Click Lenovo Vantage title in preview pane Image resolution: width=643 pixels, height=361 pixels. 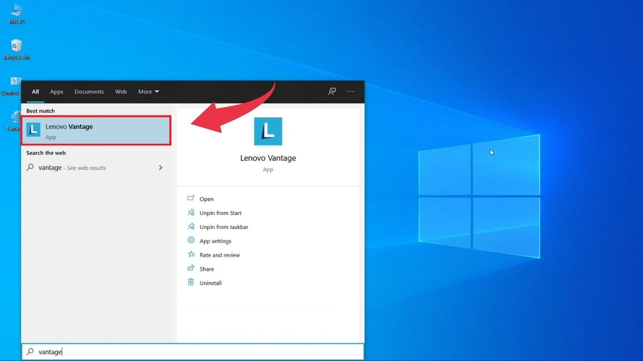click(x=268, y=158)
